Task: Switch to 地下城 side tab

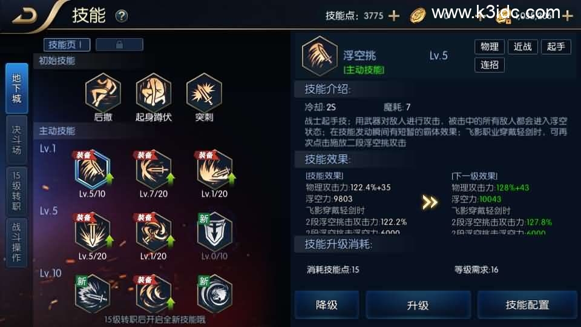Action: click(17, 88)
